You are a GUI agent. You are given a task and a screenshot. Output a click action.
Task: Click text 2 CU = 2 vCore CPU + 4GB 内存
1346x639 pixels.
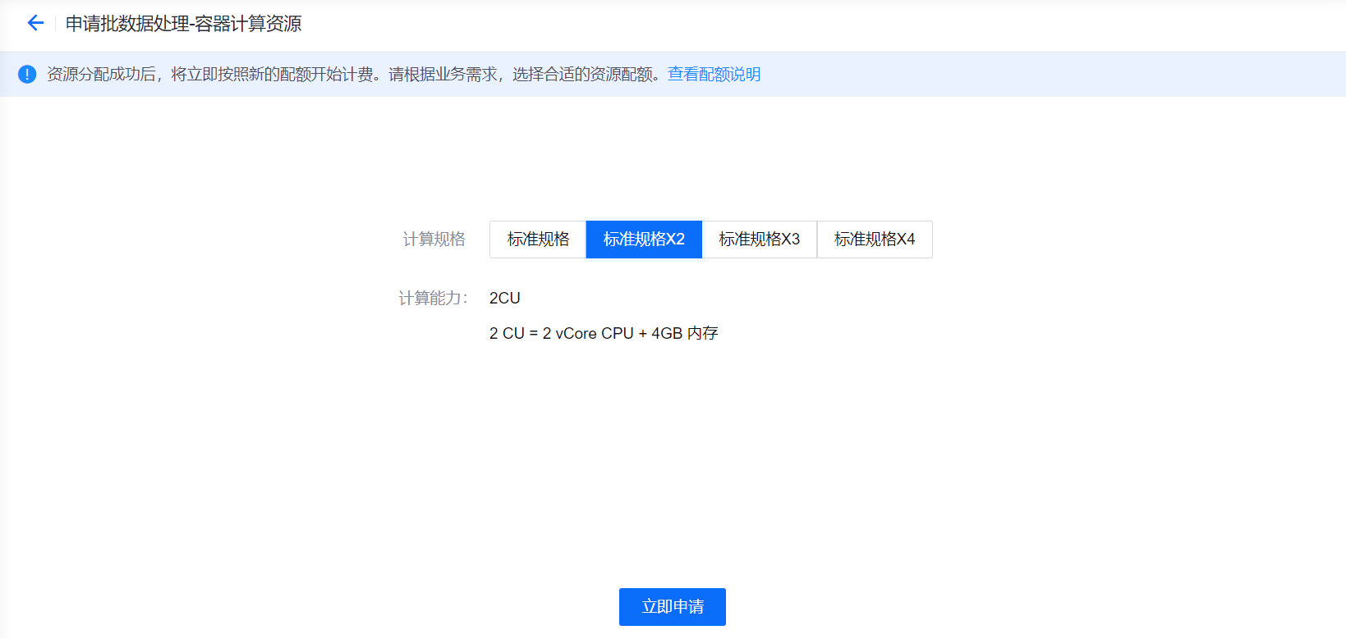coord(604,333)
